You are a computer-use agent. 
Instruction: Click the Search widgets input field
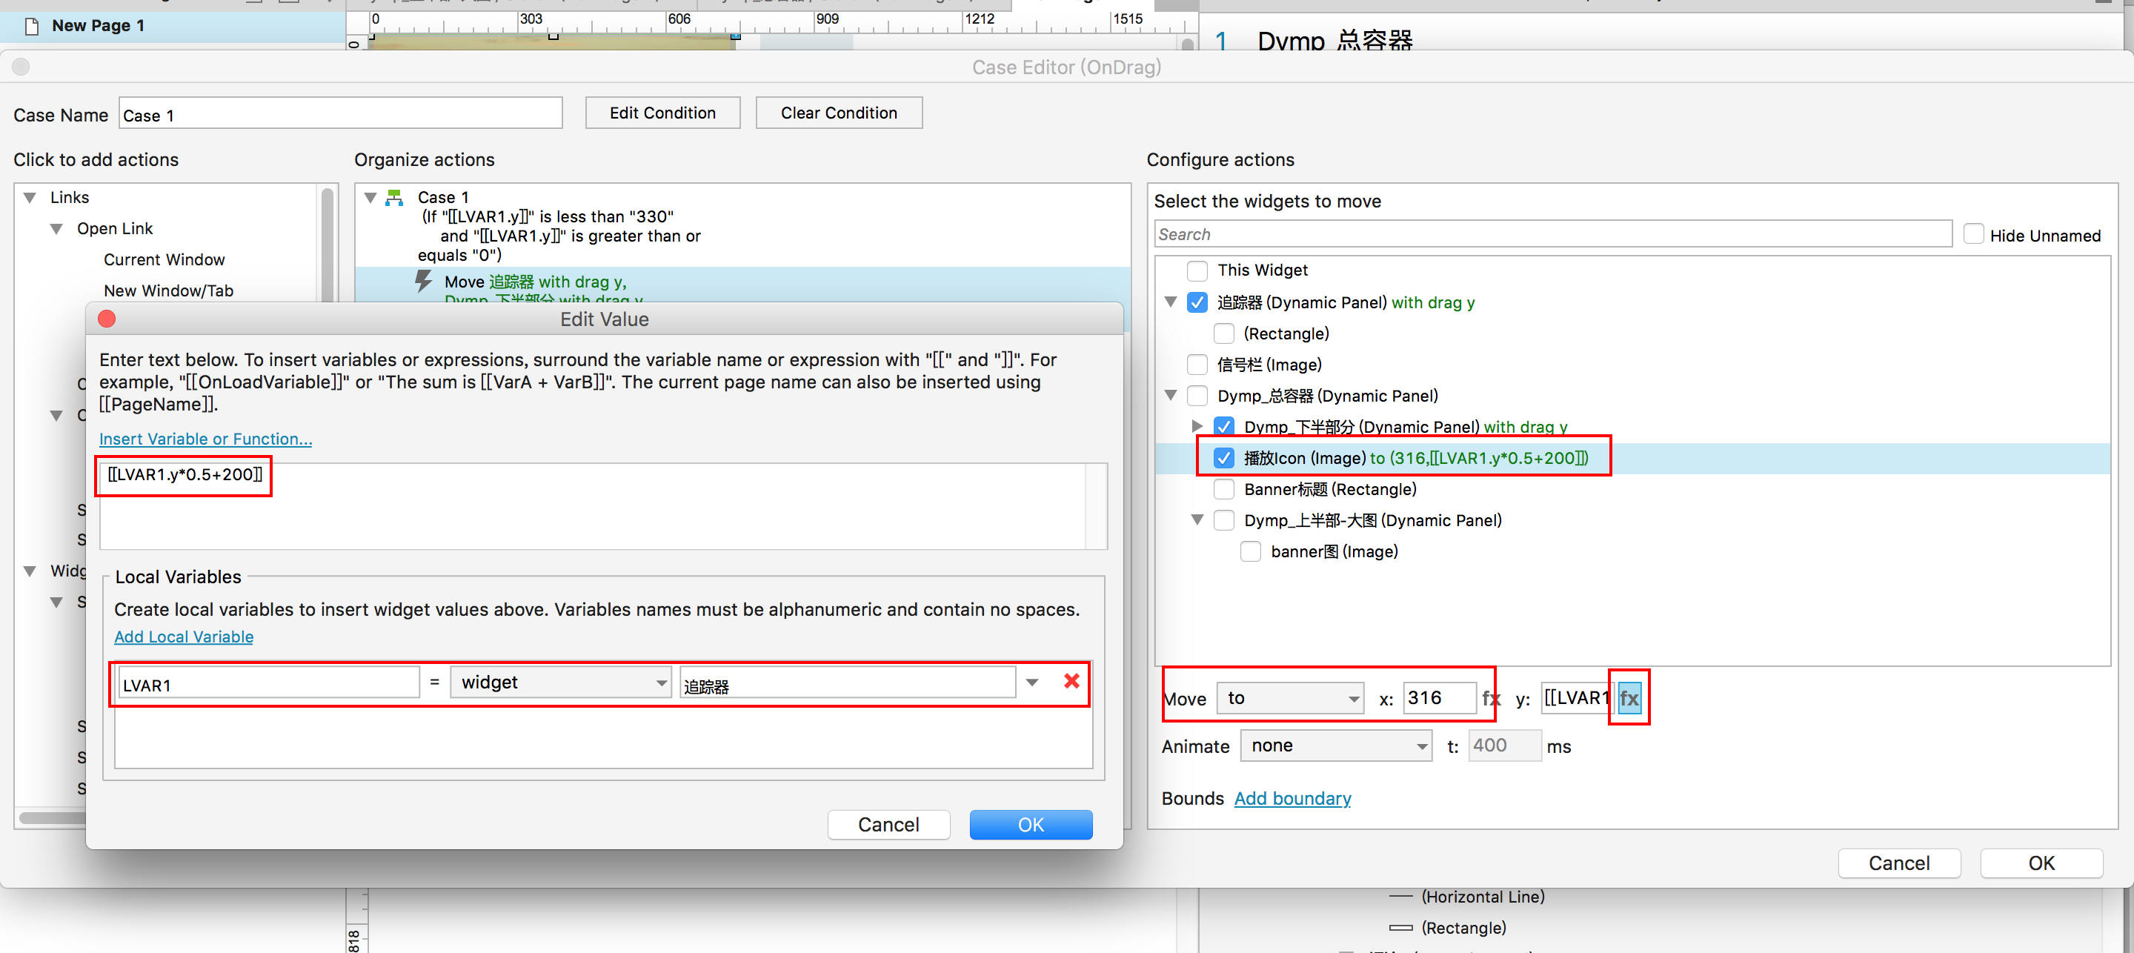(1552, 234)
